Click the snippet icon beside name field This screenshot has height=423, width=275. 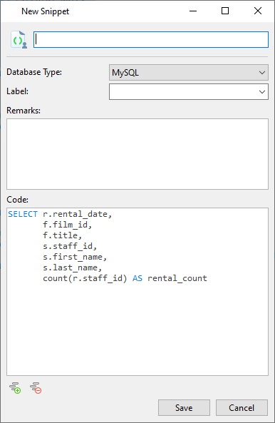[19, 40]
